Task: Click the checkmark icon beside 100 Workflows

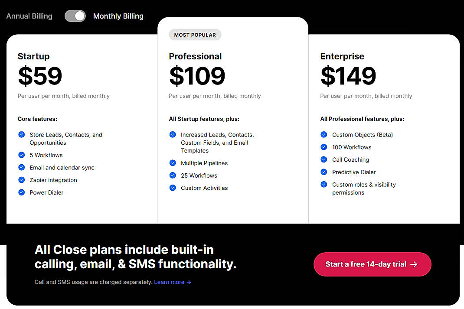Action: coord(324,147)
